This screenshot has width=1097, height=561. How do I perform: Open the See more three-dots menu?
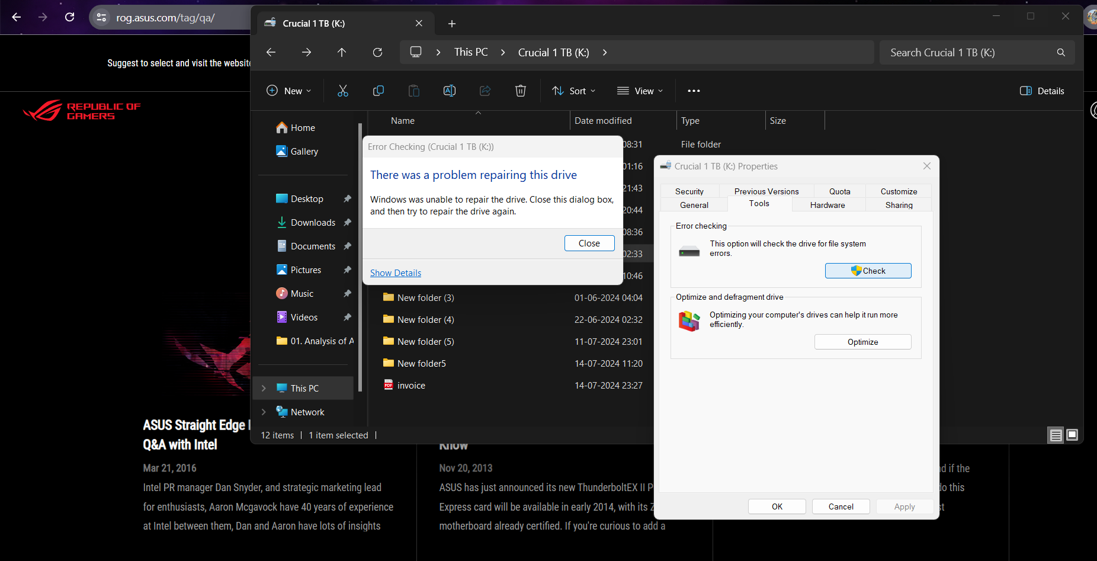[694, 91]
